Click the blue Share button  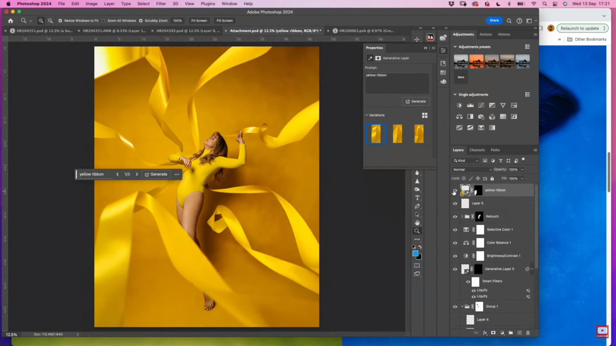pyautogui.click(x=494, y=20)
